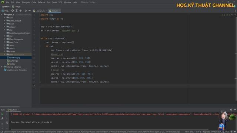This screenshot has width=237, height=133.
Task: Click the editor vertical scrollbar
Action: (x=236, y=59)
